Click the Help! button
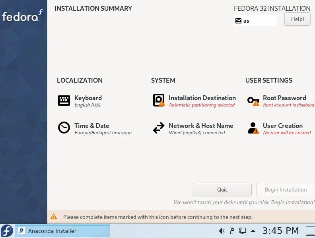 [x=297, y=19]
